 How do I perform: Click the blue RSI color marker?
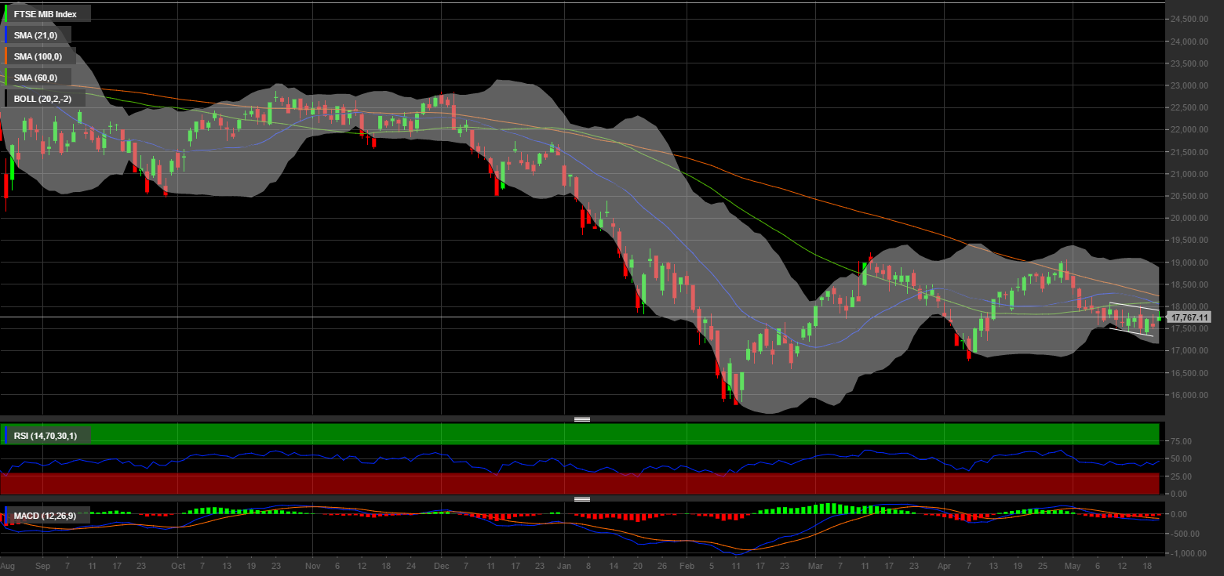coord(5,435)
